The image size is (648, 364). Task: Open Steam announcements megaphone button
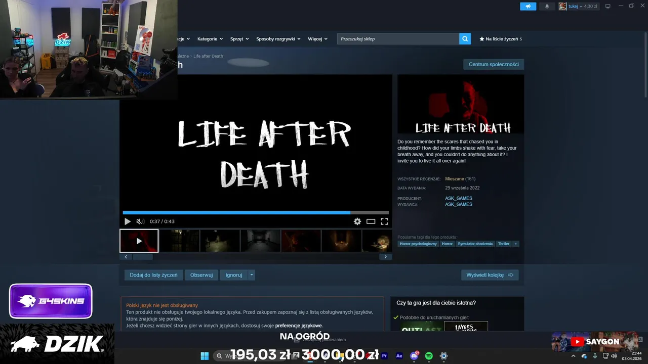528,6
